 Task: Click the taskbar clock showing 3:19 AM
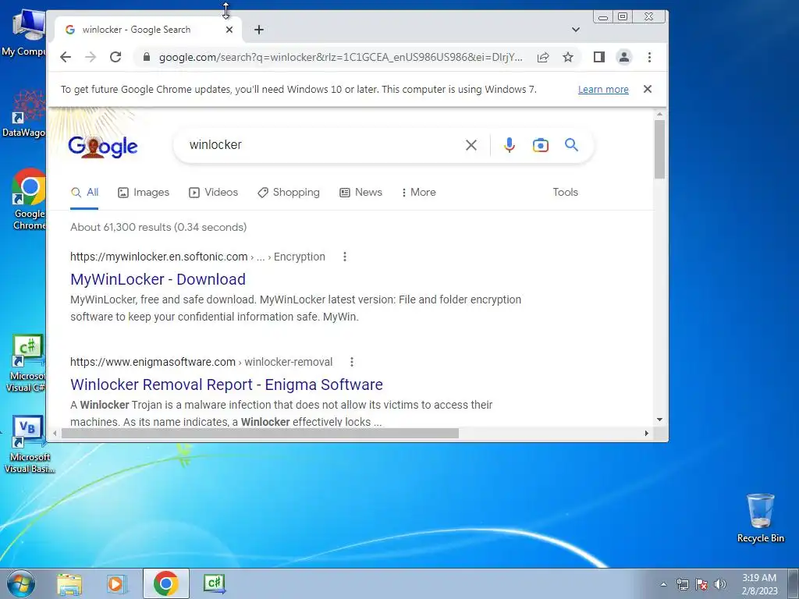click(x=759, y=584)
